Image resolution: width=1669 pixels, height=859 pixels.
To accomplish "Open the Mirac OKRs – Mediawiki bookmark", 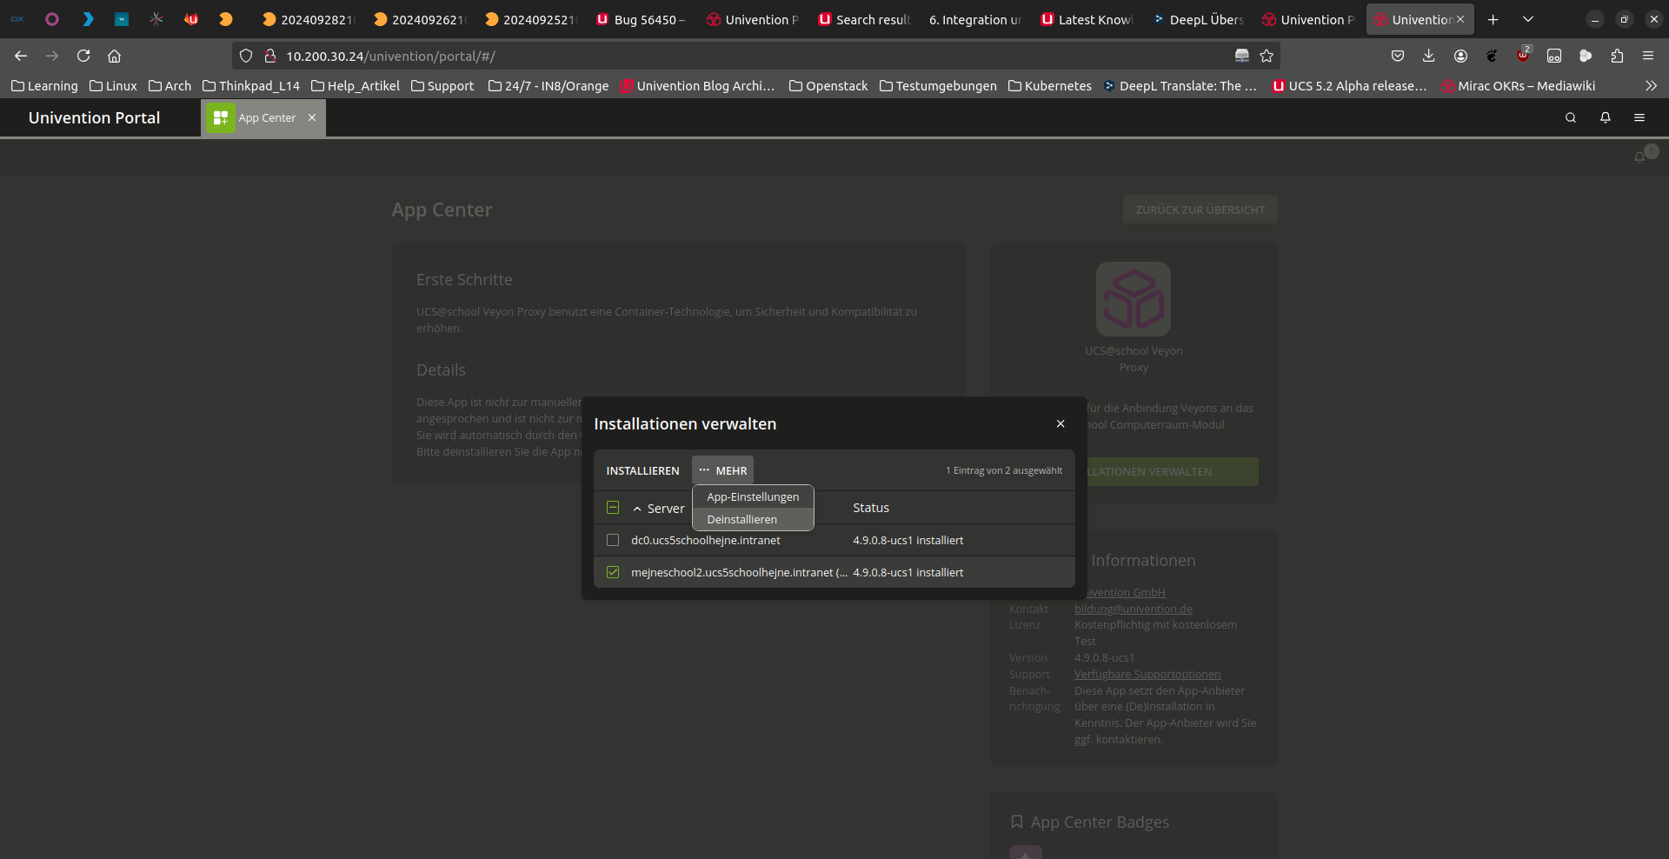I will [1519, 86].
